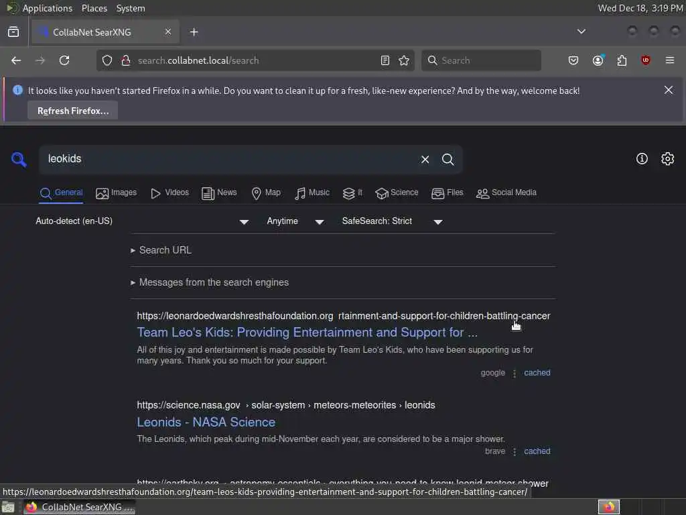Screen dimensions: 686x515
Task: Open the SearXNG about info icon
Action: tap(642, 158)
